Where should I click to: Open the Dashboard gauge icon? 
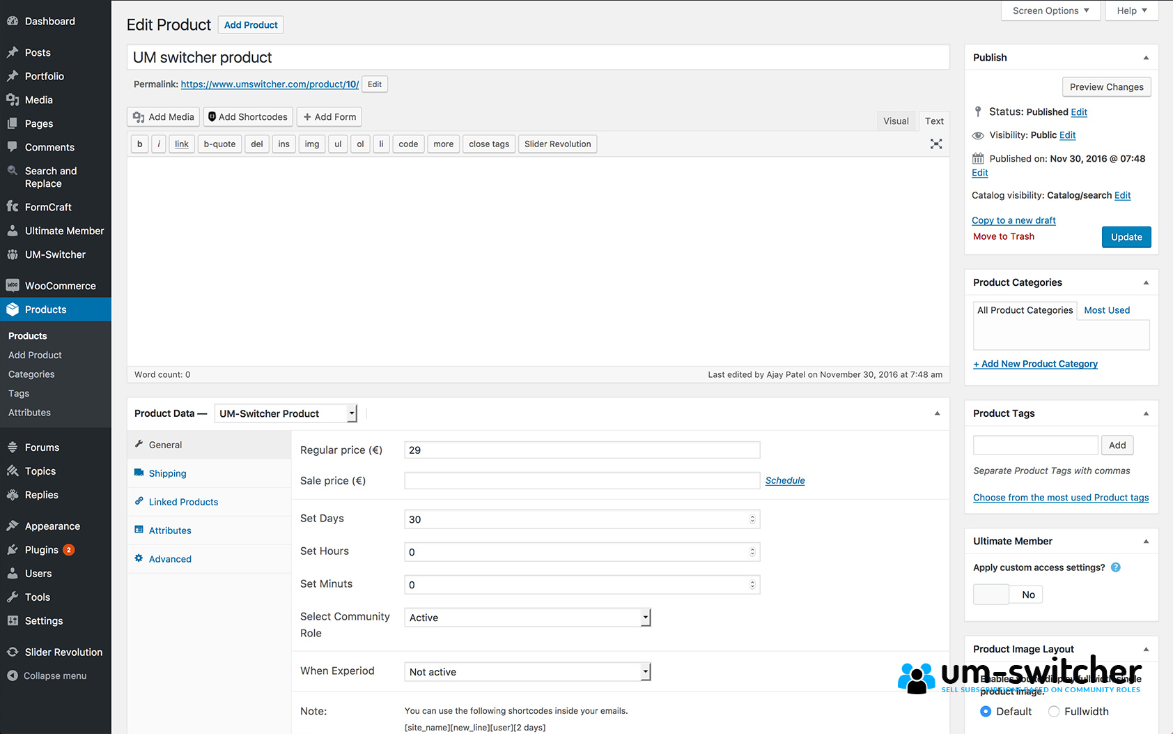tap(13, 22)
